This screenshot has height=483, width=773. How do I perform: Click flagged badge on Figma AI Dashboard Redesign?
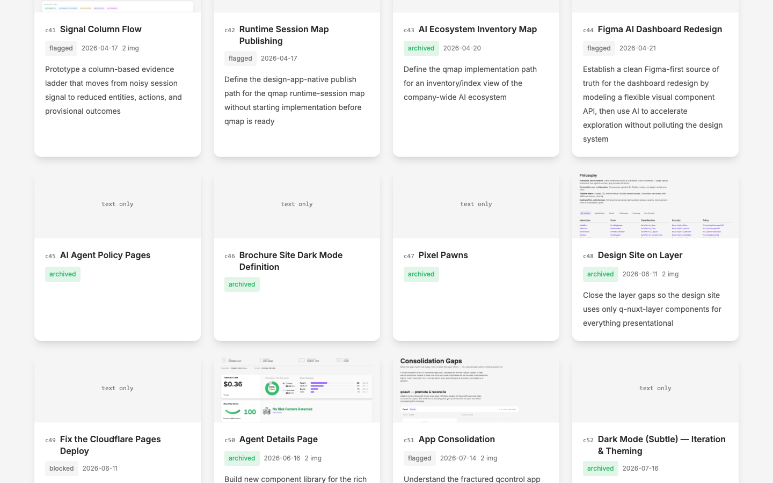pos(599,48)
